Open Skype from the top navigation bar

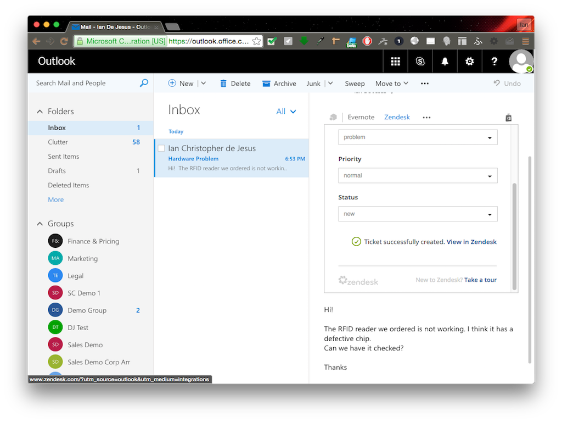(420, 61)
